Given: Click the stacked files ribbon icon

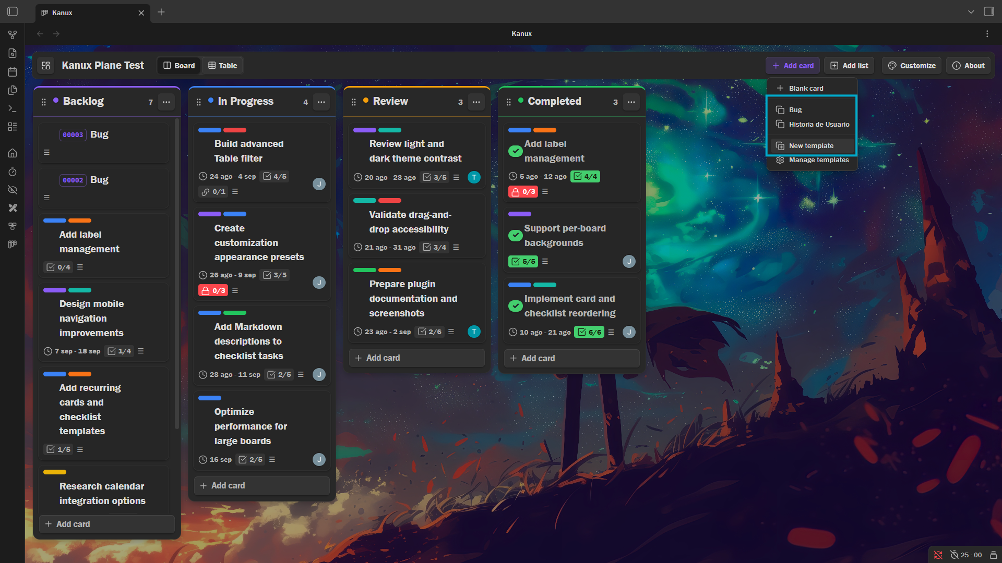Looking at the screenshot, I should point(13,90).
